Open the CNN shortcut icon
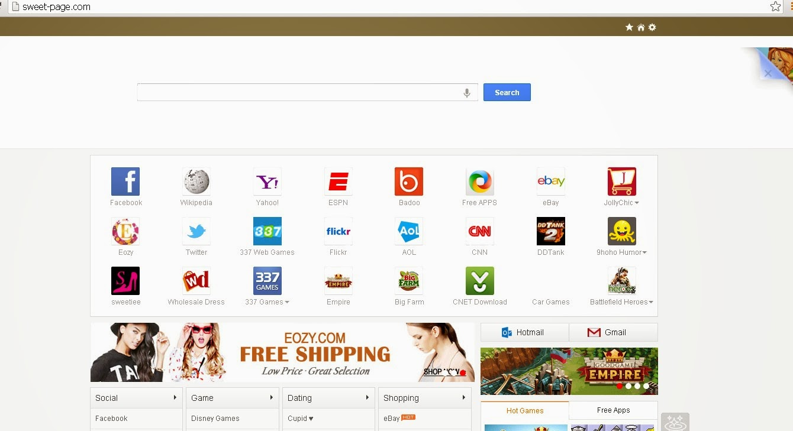 point(480,231)
